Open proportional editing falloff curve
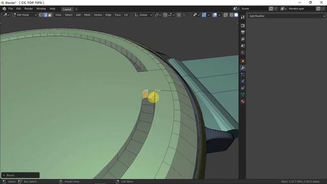 coord(184,15)
